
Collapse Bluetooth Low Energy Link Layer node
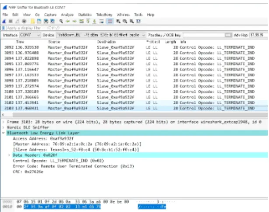pos(3,133)
